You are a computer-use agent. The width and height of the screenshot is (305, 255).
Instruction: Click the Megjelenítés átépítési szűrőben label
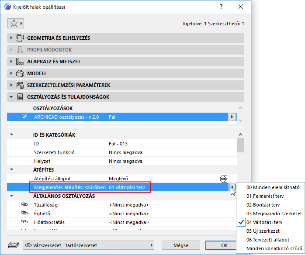[x=70, y=187]
